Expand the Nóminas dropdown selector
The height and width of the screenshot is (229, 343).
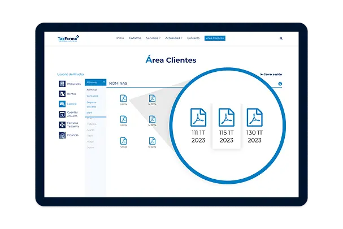tap(95, 83)
